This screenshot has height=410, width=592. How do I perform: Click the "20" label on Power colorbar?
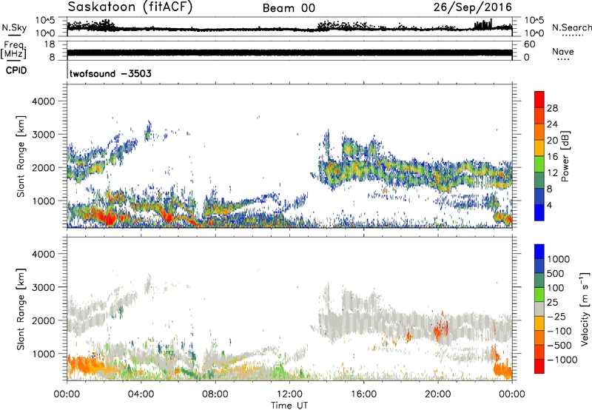point(552,141)
